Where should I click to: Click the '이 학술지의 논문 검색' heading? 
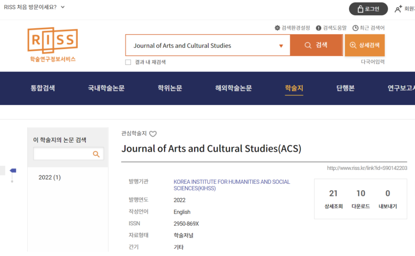tap(60, 140)
